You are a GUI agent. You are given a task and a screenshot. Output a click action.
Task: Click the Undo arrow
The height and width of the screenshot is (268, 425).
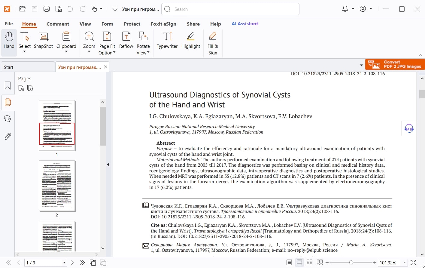click(x=70, y=9)
